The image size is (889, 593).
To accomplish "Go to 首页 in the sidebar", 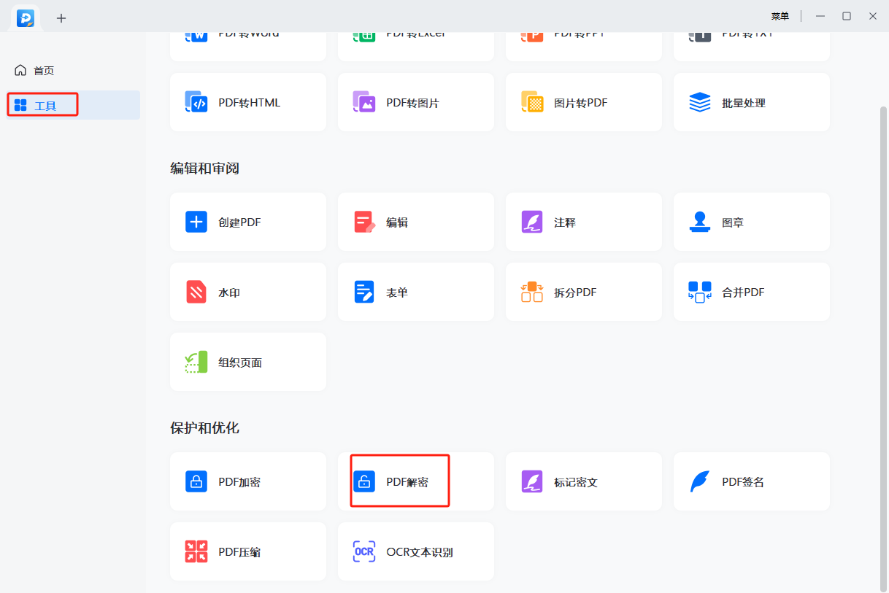I will pyautogui.click(x=44, y=71).
